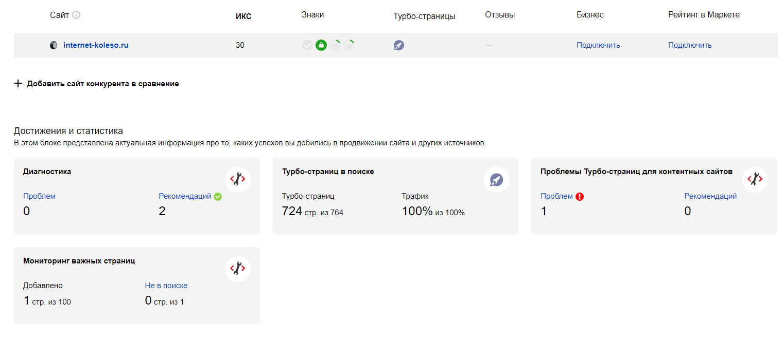Click the wrench icon in Диагностика card
This screenshot has width=784, height=342.
point(237,180)
